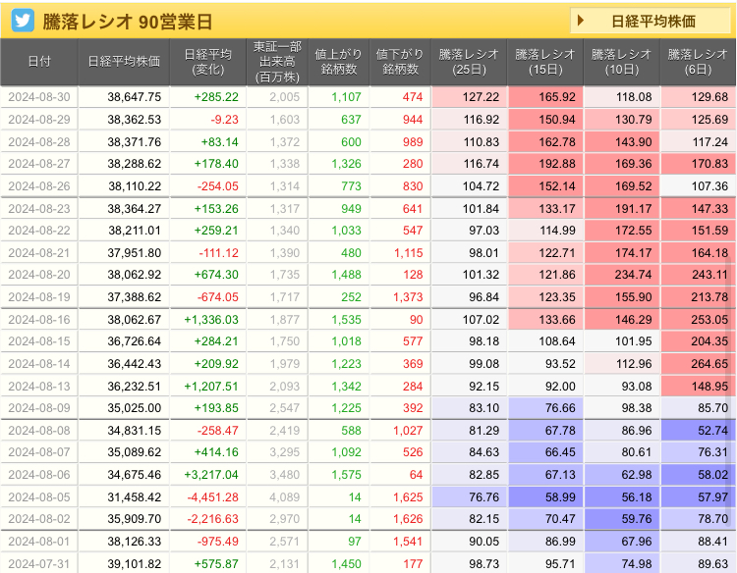The image size is (737, 573).
Task: Click the Twitter bird icon
Action: [x=23, y=22]
